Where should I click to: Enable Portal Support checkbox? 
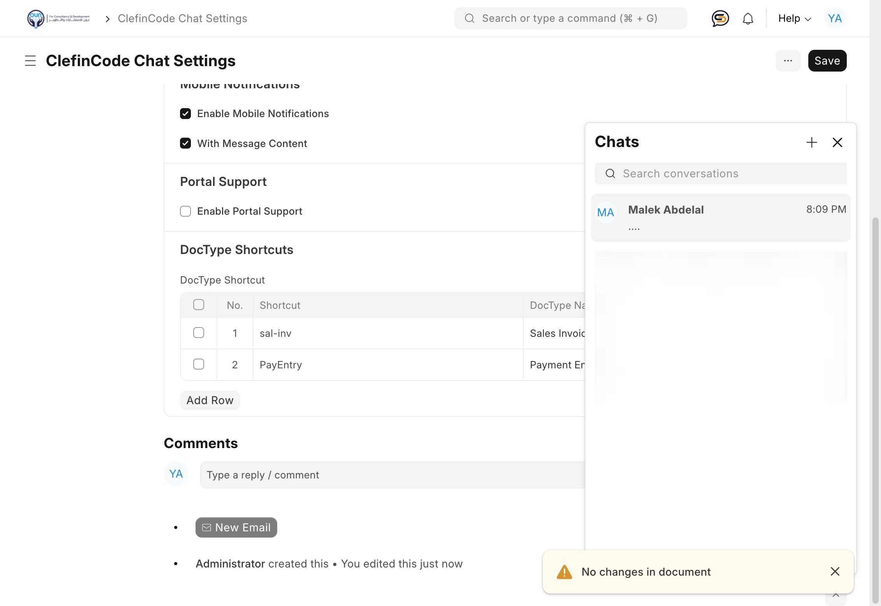(185, 211)
